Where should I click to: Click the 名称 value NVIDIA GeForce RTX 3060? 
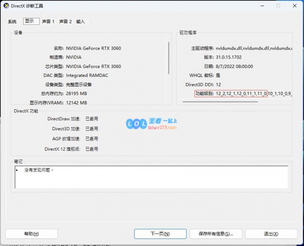point(93,48)
